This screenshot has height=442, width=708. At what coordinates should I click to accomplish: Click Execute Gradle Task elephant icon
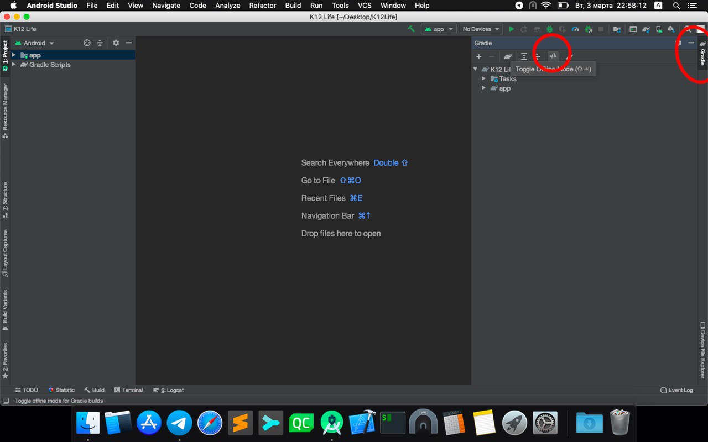tap(507, 56)
